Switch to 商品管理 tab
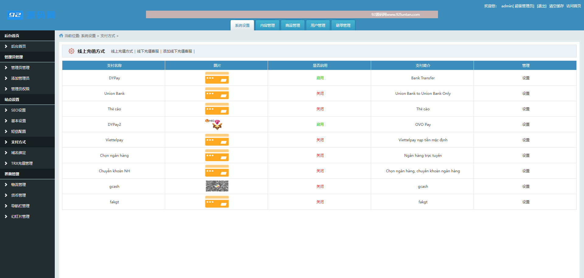 (x=293, y=25)
